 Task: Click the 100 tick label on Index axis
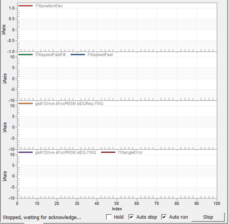coord(217,203)
